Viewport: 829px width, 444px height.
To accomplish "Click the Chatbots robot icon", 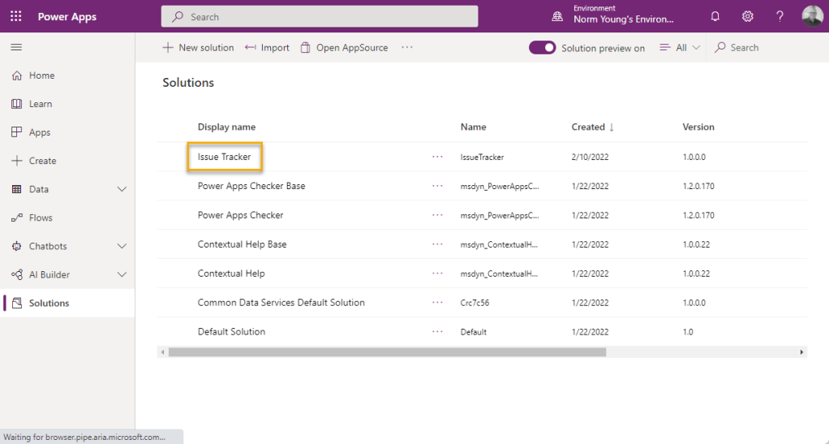I will tap(17, 246).
